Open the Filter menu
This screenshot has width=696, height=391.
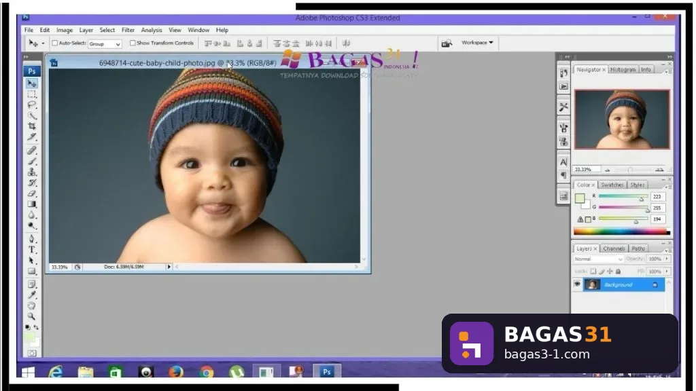(x=128, y=30)
